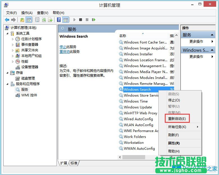Open 更多操作 under Windows S... section
The width and height of the screenshot is (219, 175).
(198, 57)
